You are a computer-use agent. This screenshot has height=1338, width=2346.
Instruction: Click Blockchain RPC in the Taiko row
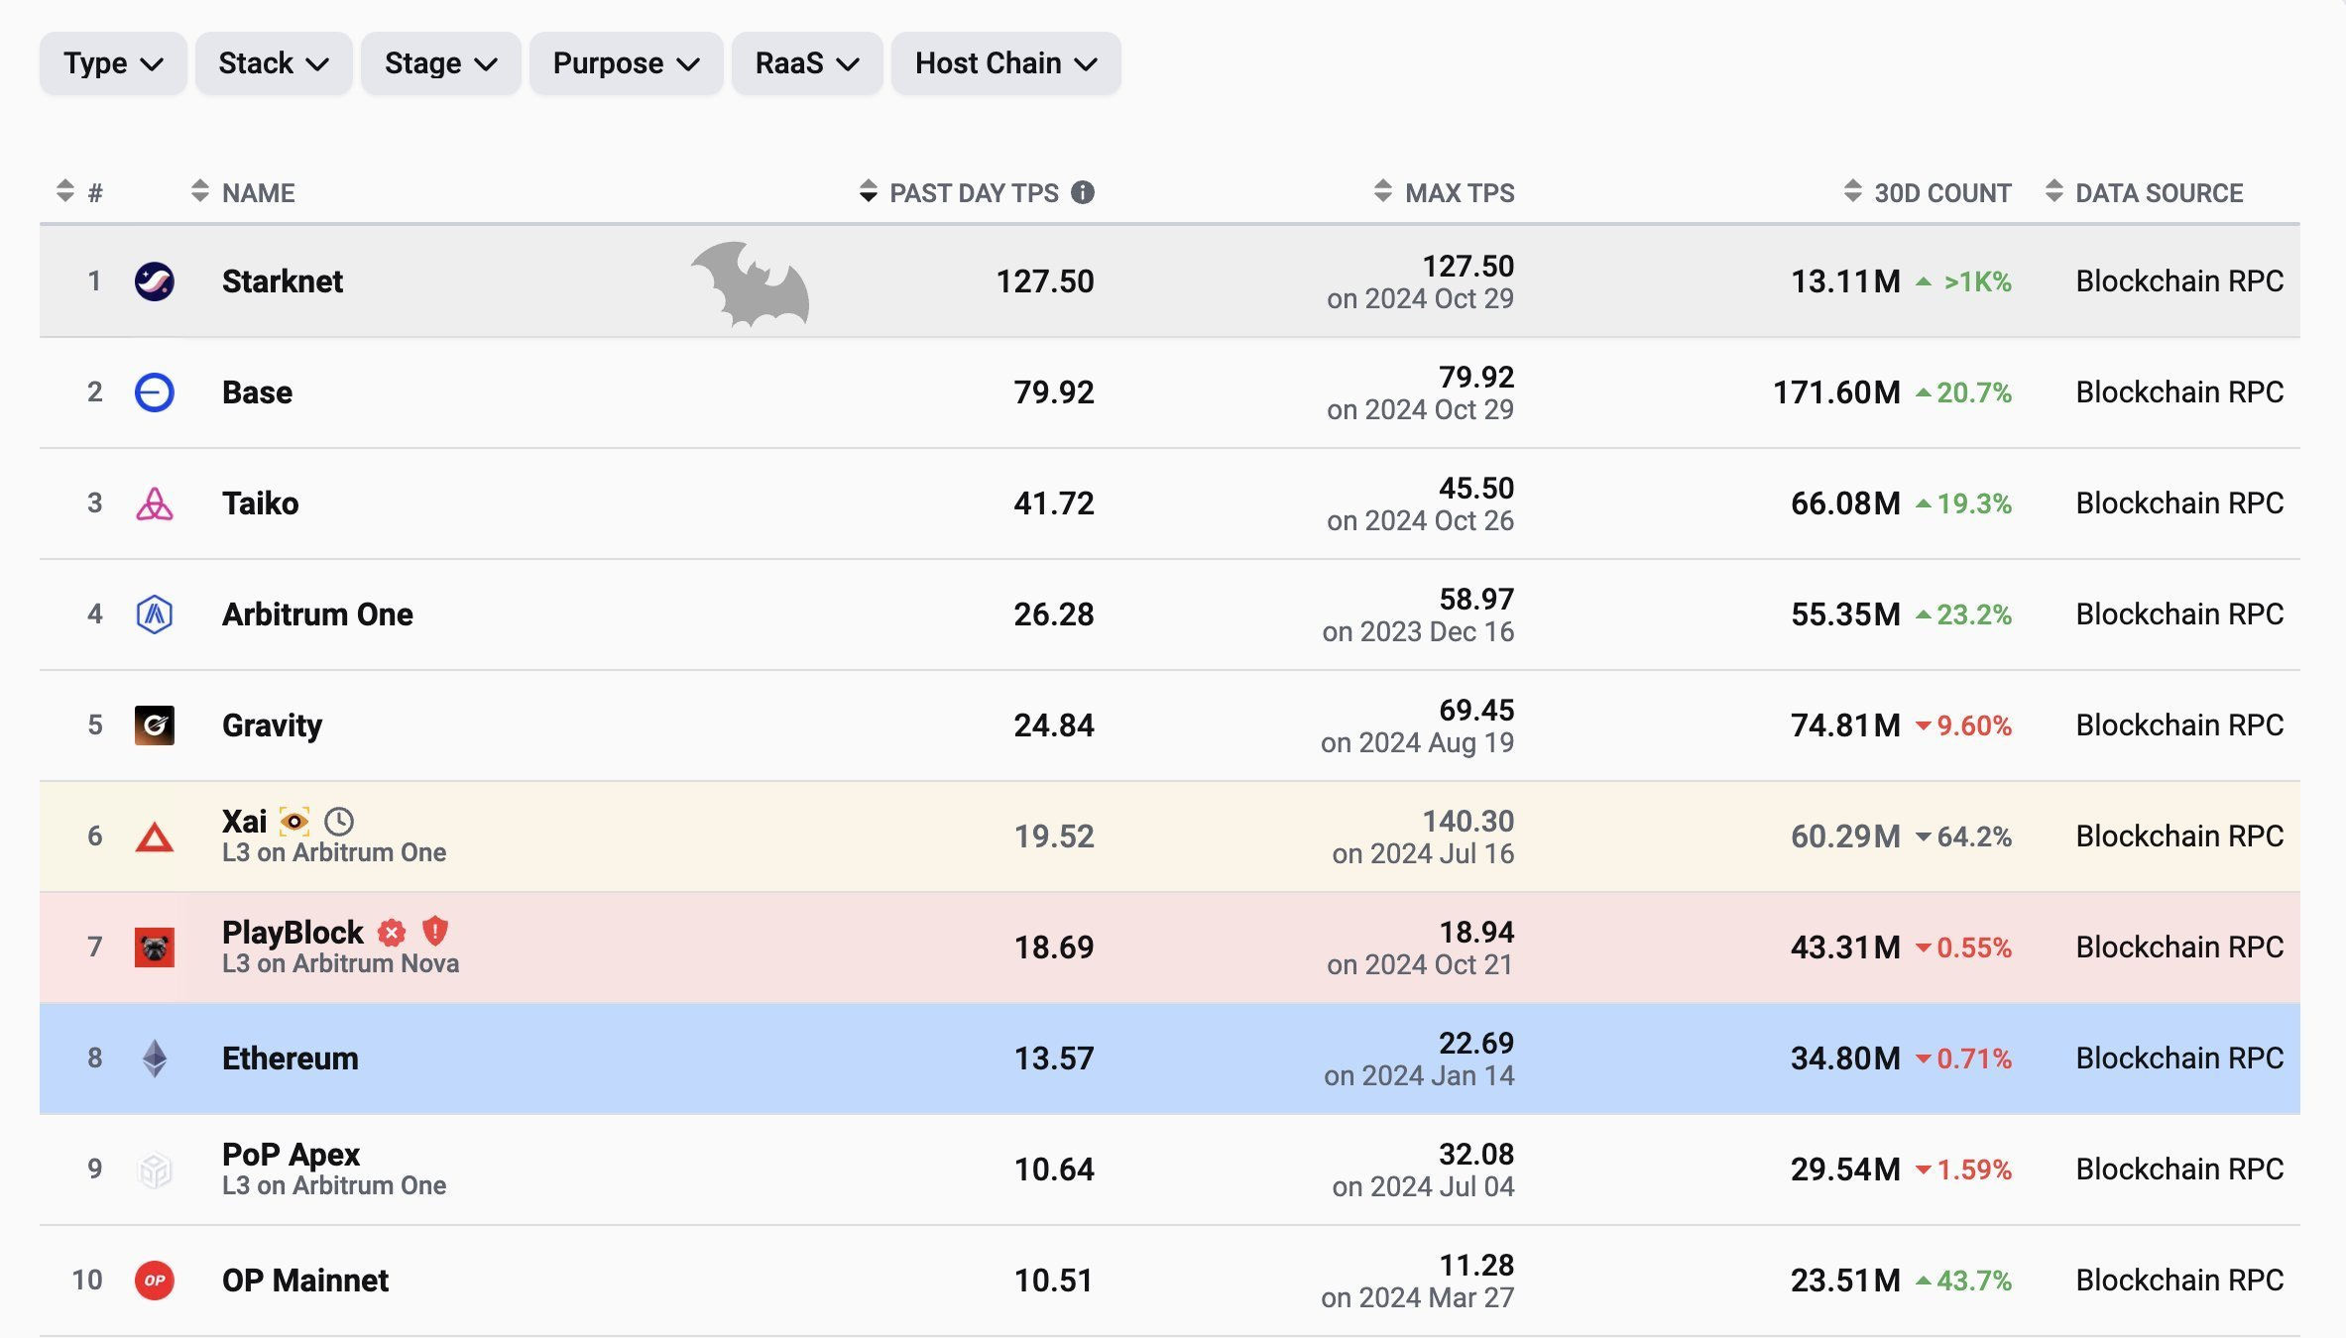tap(2179, 503)
